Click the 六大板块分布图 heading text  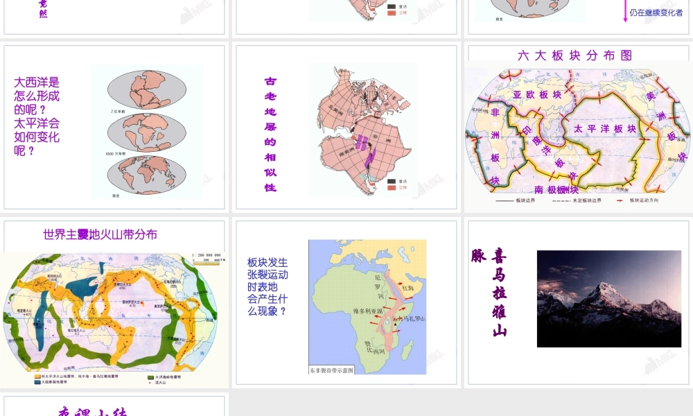(x=575, y=55)
